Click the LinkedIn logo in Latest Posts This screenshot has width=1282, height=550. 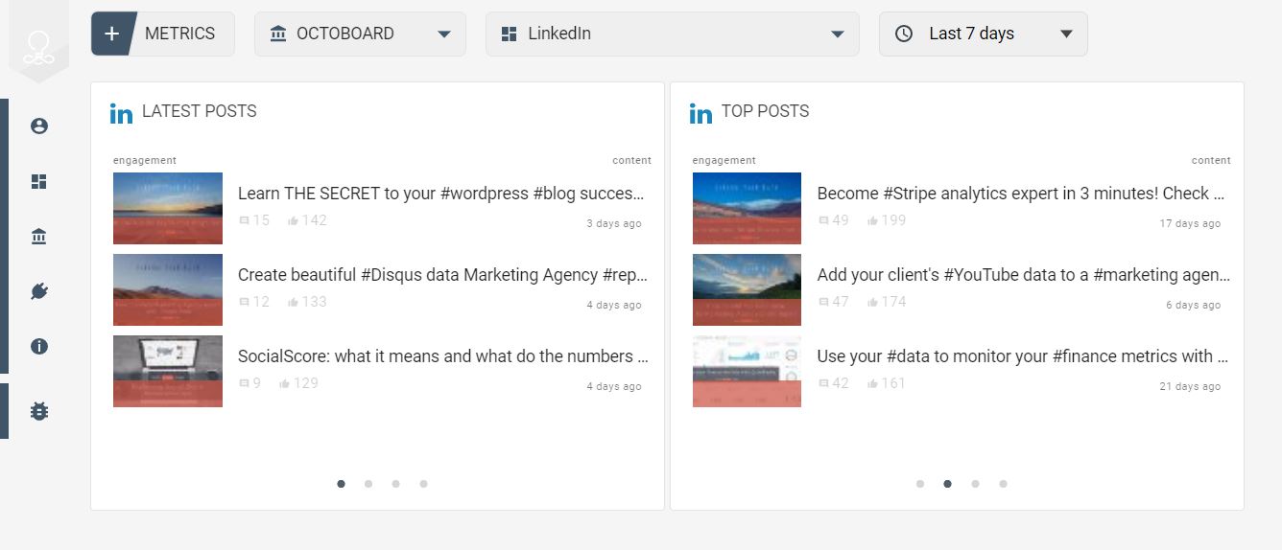[122, 113]
